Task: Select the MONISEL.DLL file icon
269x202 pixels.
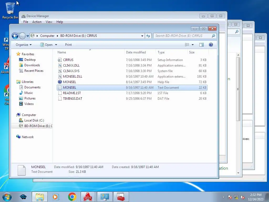Action: pyautogui.click(x=60, y=77)
